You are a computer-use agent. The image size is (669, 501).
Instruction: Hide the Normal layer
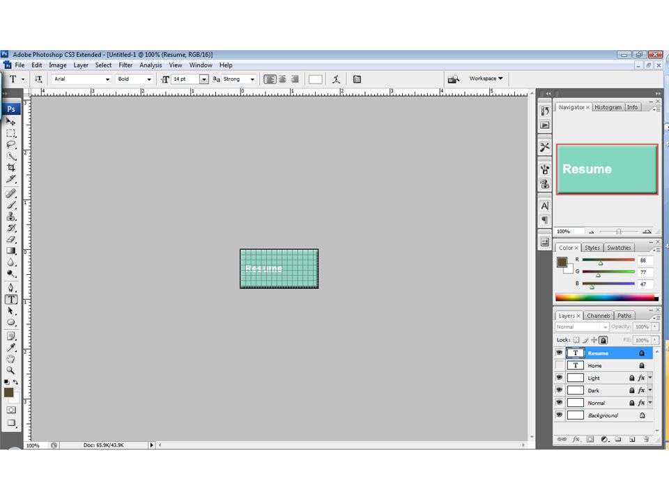click(x=559, y=403)
